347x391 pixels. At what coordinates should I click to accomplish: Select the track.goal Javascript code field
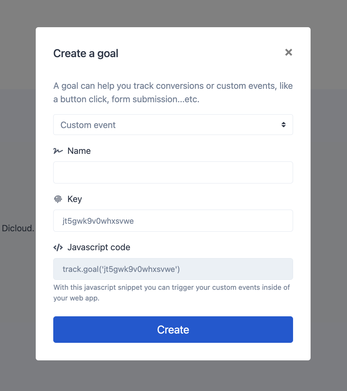tap(173, 269)
